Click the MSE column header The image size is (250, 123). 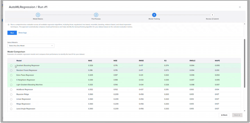click(115, 61)
